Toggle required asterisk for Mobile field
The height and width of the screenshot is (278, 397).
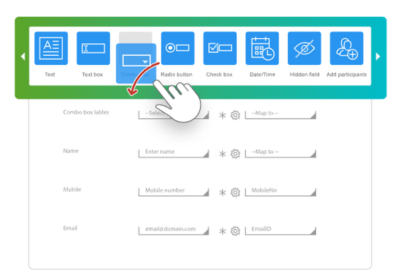pos(222,193)
